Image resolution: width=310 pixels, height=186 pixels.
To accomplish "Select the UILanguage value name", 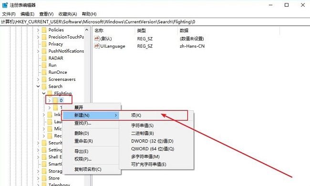I will point(113,46).
